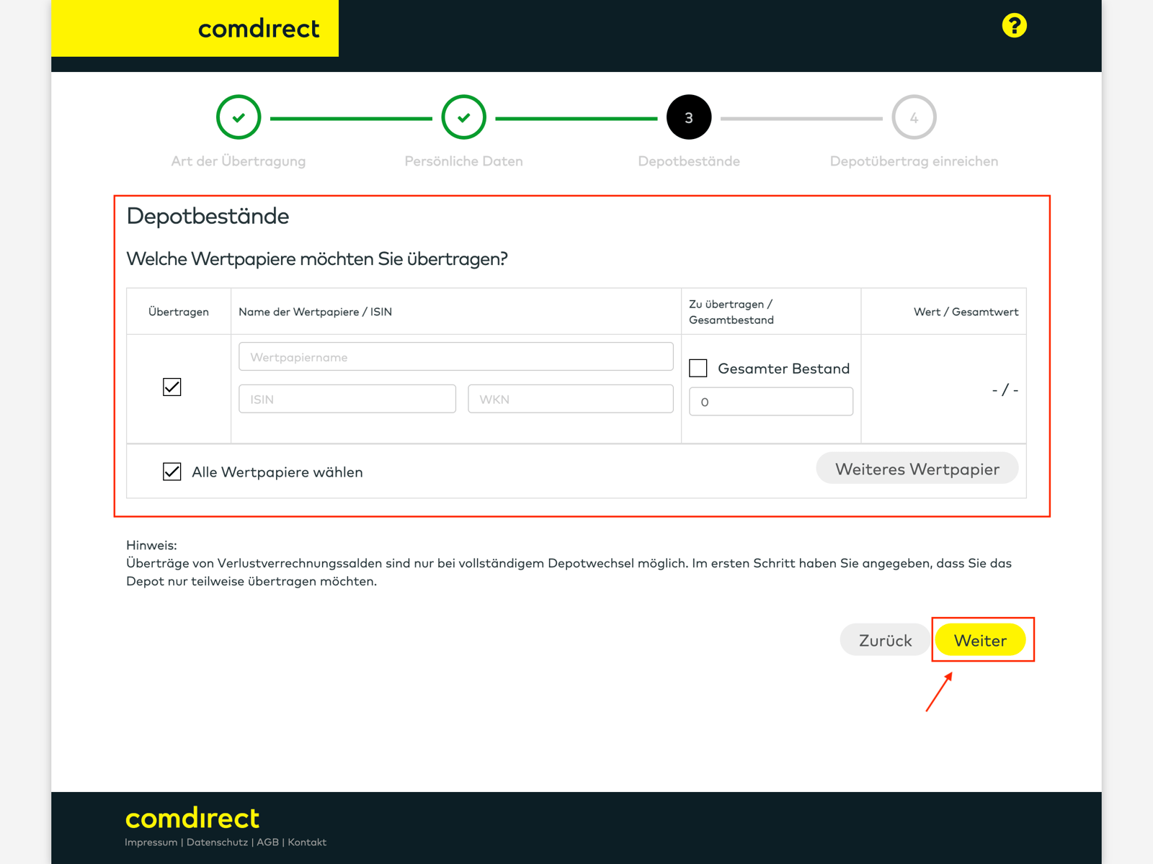Screen dimensions: 1153x864
Task: Click the WKN input field
Action: click(x=570, y=398)
